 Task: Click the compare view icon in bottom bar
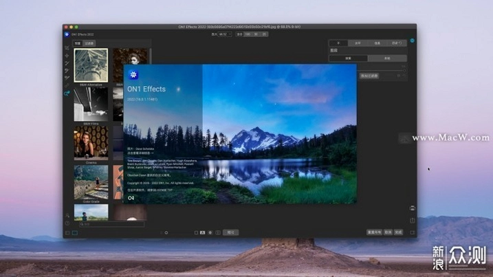coord(202,233)
